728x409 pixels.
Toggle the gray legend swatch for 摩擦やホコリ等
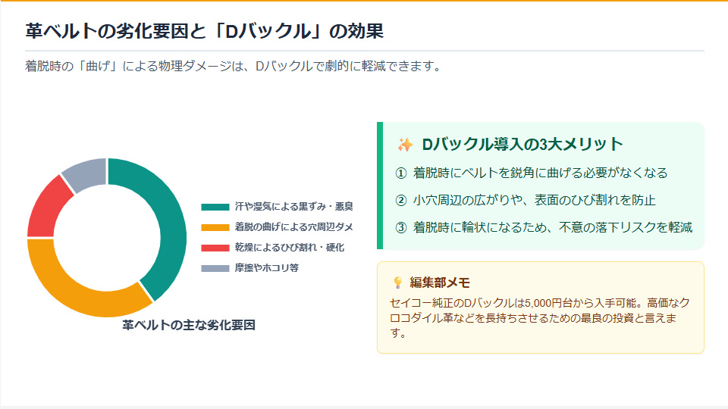pyautogui.click(x=215, y=268)
